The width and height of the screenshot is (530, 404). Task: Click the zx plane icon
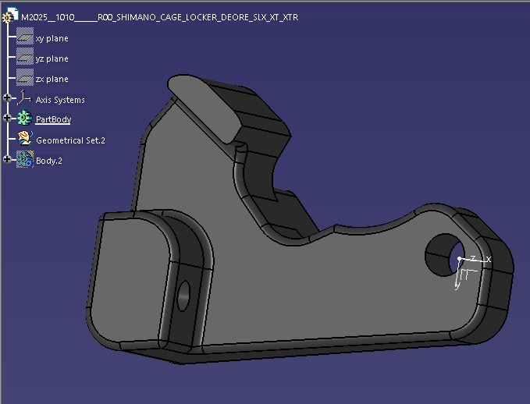pos(25,77)
